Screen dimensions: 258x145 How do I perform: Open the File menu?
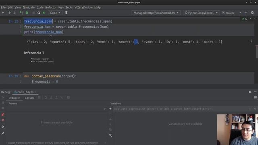[x=3, y=7]
